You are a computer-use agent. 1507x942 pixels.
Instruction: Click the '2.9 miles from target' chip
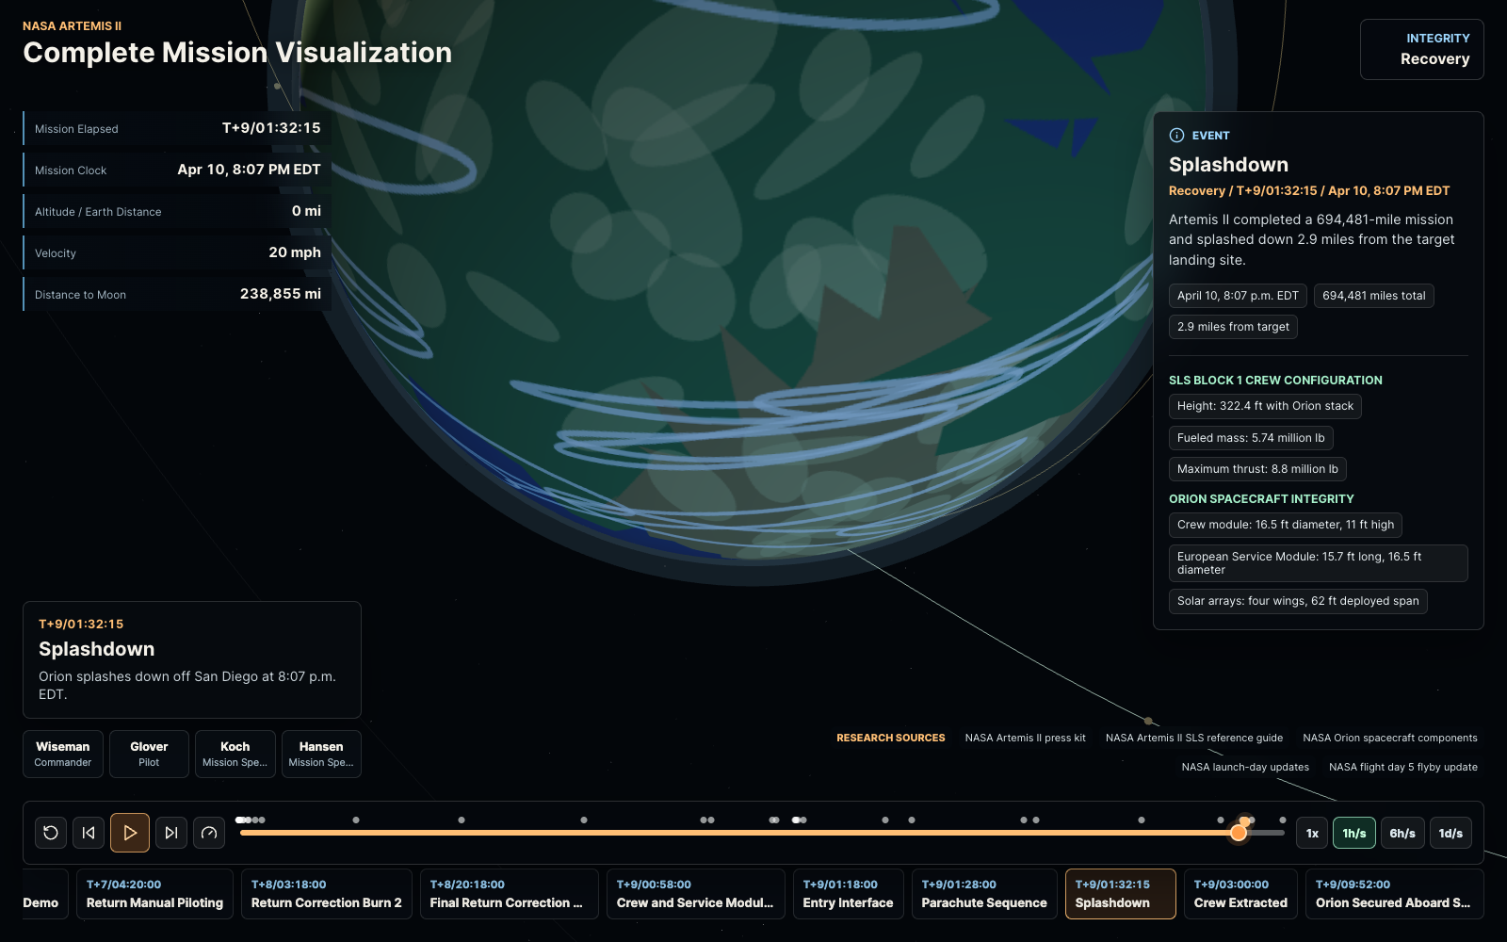[x=1233, y=327]
